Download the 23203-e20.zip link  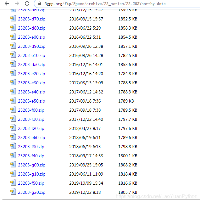point(31,74)
